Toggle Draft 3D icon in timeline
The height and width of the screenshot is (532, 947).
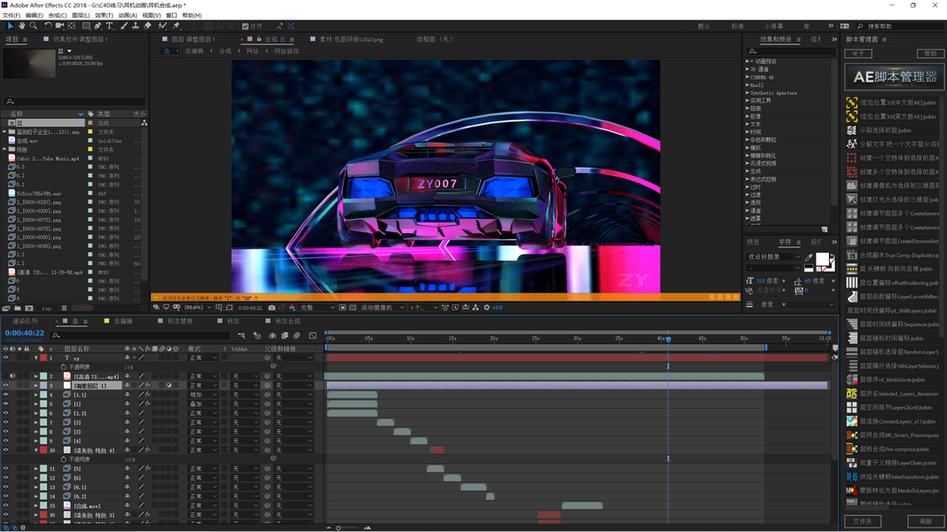click(257, 335)
